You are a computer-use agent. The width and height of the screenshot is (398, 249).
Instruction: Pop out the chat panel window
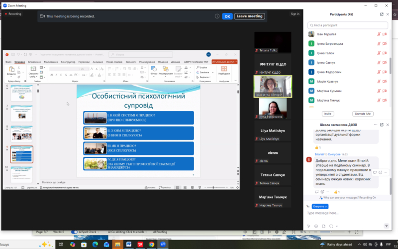(x=382, y=125)
